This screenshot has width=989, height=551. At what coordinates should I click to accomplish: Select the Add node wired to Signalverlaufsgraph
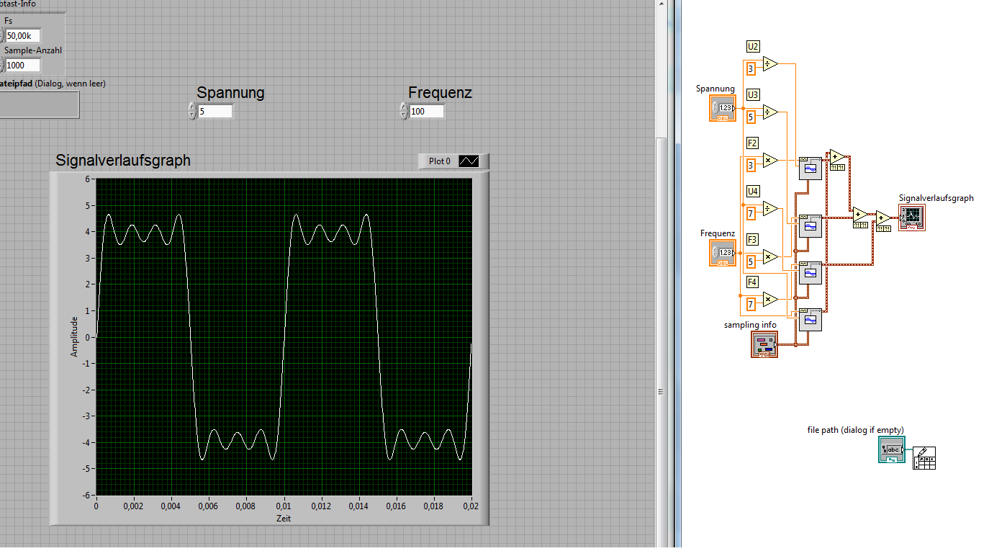pos(883,217)
